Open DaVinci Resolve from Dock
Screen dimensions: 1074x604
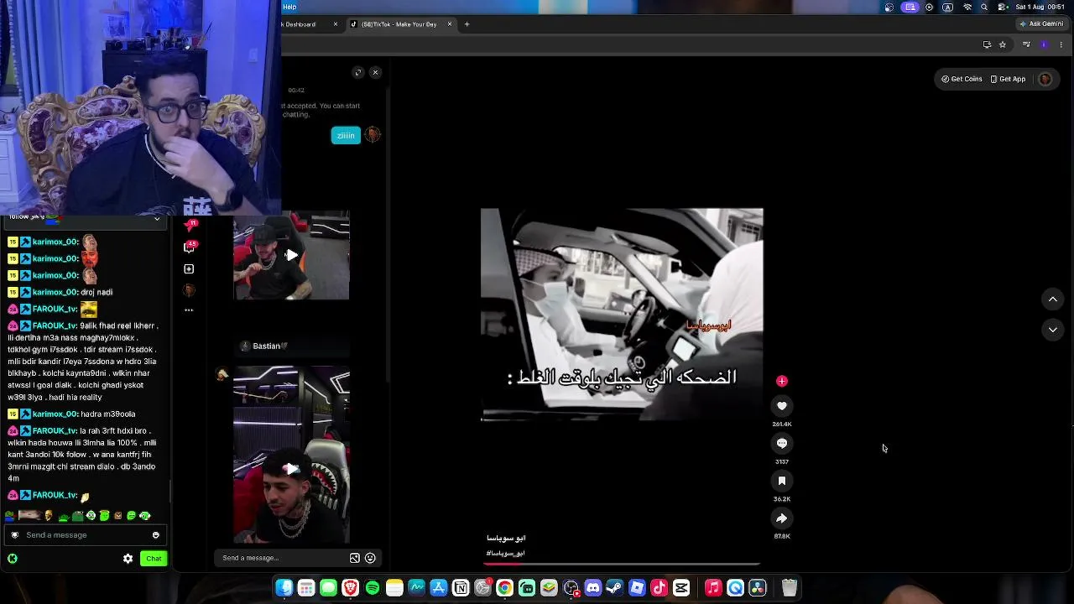[758, 588]
